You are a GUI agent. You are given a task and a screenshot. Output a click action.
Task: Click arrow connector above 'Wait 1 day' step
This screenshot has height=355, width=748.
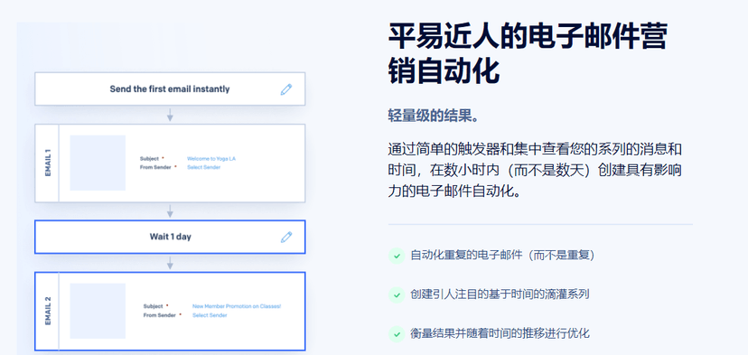coord(170,211)
